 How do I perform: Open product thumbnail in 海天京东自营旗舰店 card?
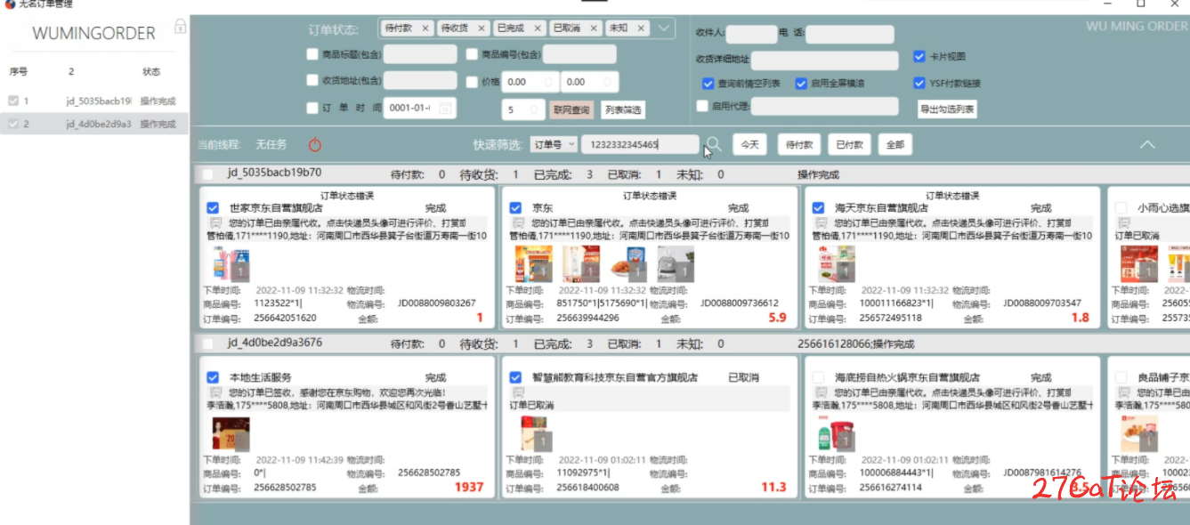[837, 264]
